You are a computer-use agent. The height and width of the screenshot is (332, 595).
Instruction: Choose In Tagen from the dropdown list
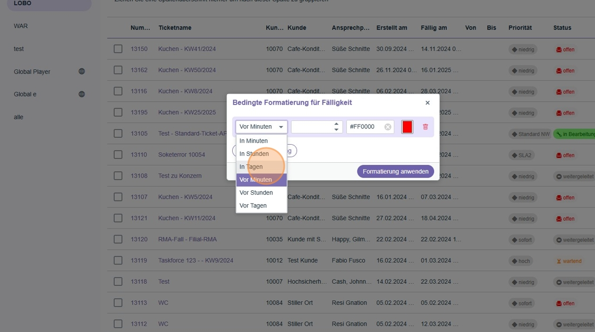(x=261, y=167)
